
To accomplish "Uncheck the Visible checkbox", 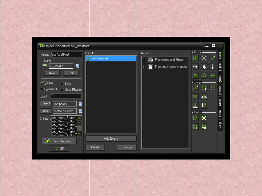I will click(x=42, y=83).
